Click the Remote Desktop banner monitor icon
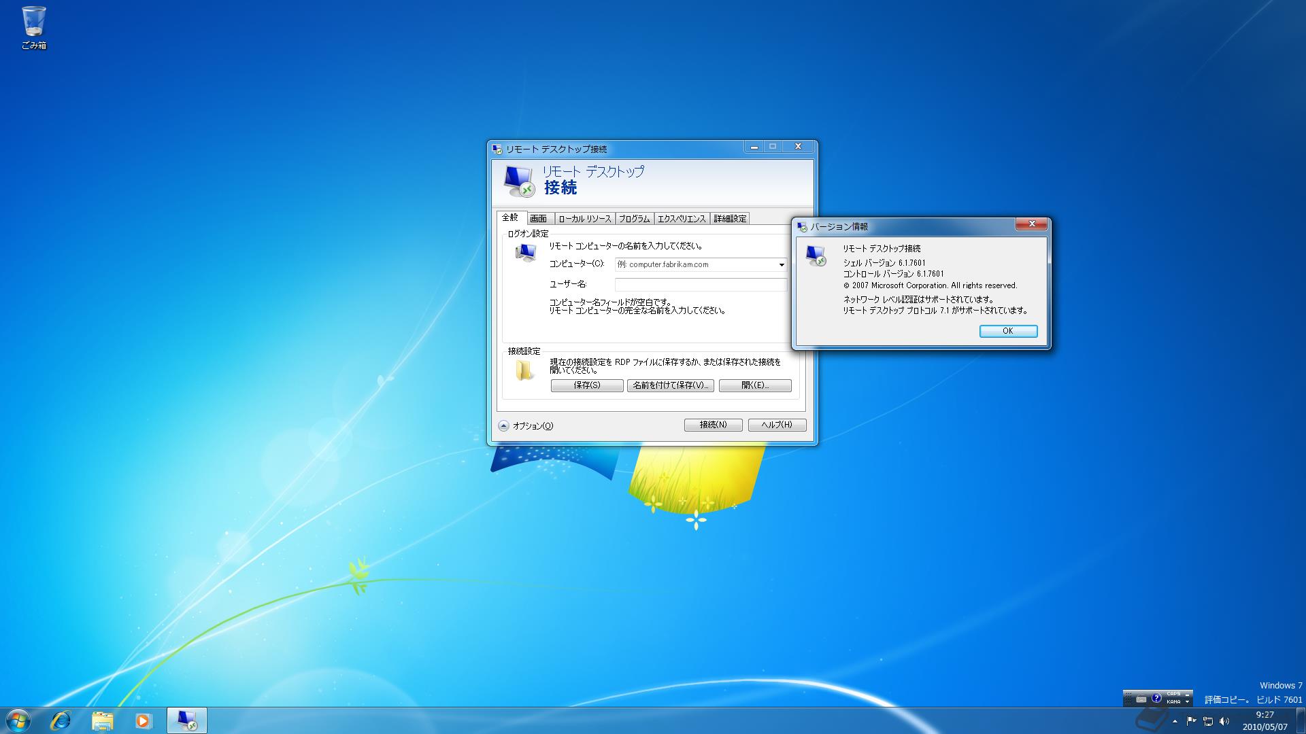This screenshot has width=1306, height=734. 519,181
